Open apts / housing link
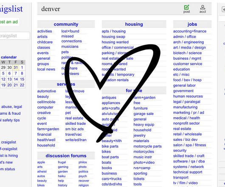 click(x=113, y=31)
